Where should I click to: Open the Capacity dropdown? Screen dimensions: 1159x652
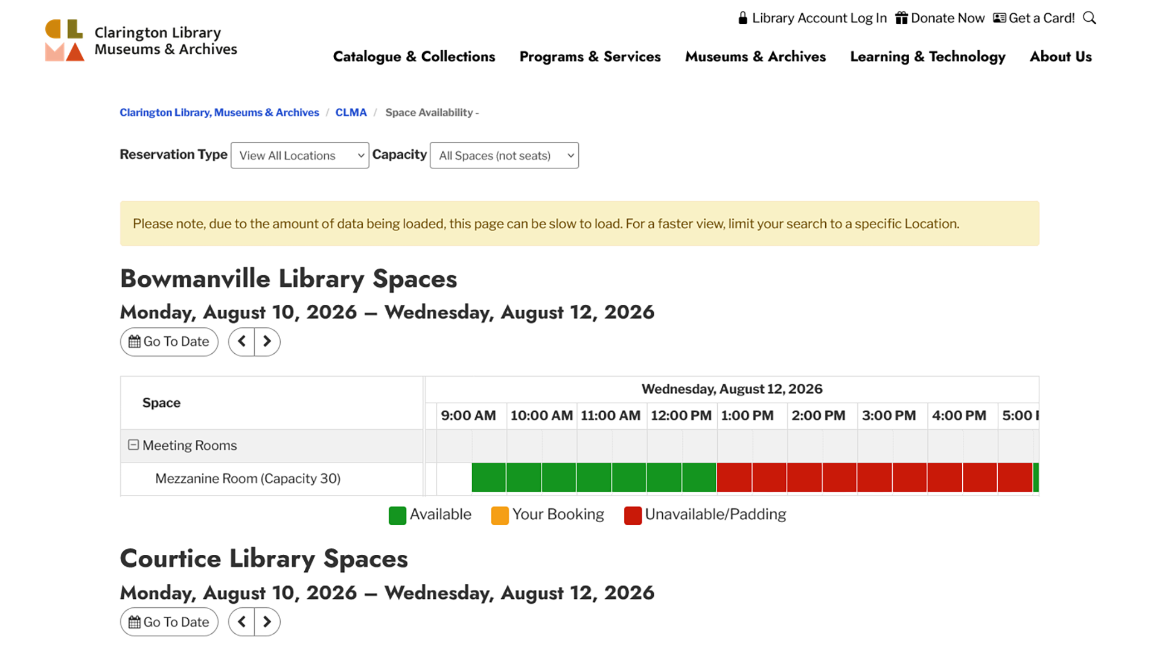click(504, 155)
